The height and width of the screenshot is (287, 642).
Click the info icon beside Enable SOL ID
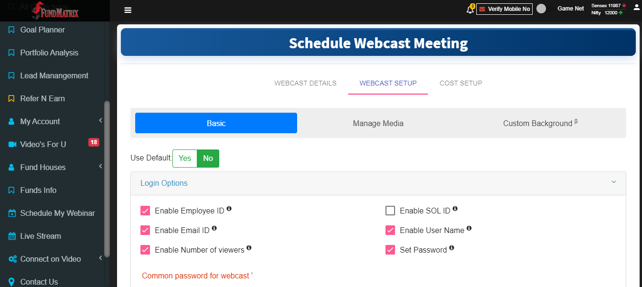(455, 209)
